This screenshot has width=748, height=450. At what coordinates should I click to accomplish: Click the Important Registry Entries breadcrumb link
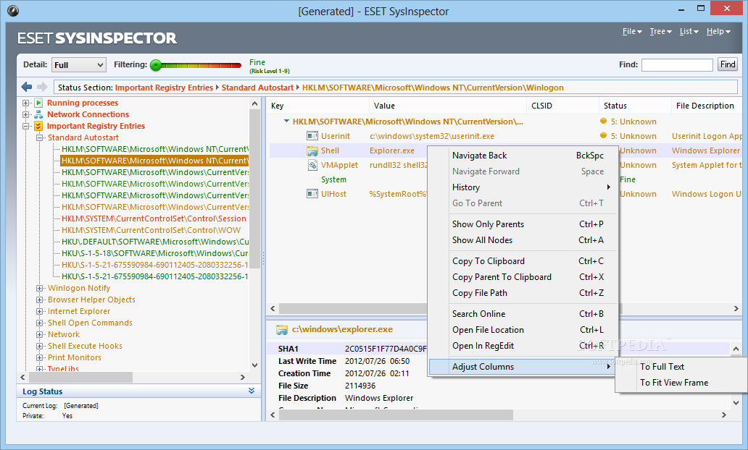(x=164, y=88)
